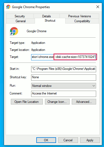Viewport: 104px width, 147px height.
Task: Click the Shortcut key: label
Action: click(x=18, y=77)
